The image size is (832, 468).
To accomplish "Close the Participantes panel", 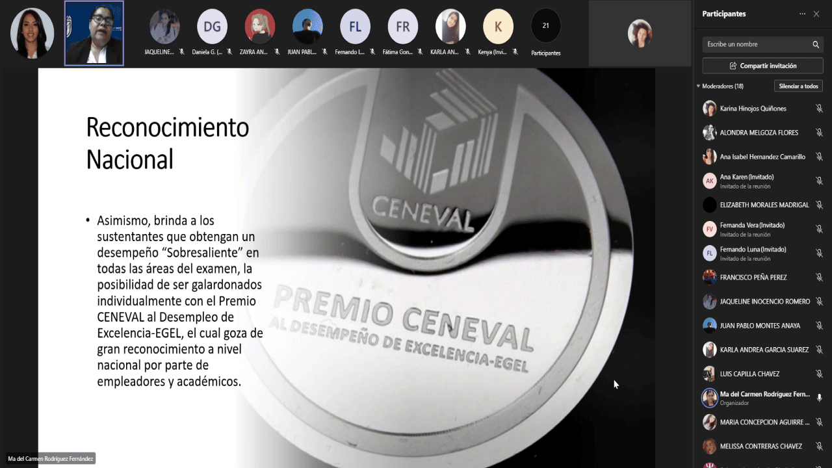I will [x=816, y=14].
